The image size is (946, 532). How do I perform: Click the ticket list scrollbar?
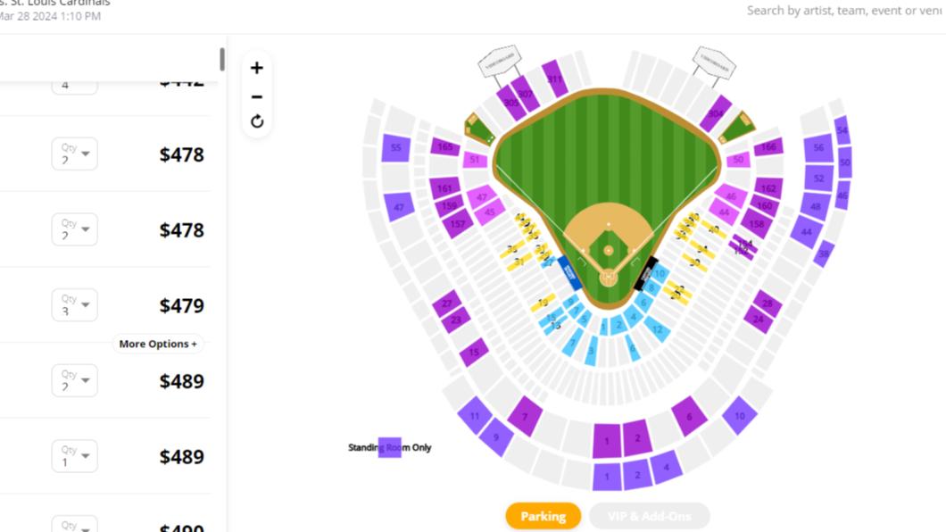[222, 59]
